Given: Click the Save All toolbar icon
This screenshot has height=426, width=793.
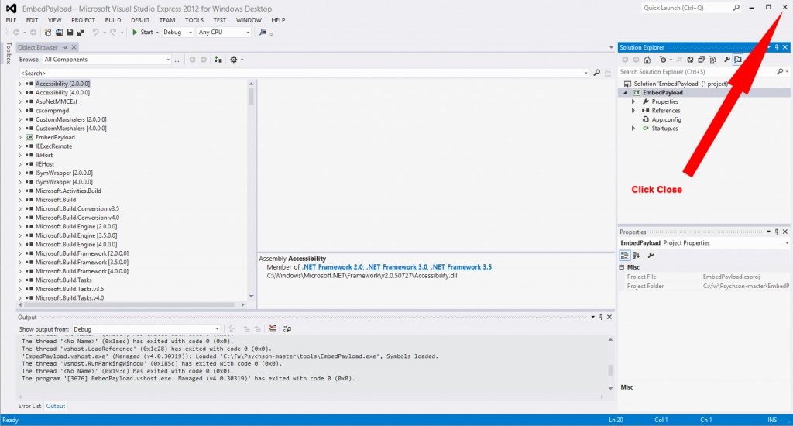Looking at the screenshot, I should click(81, 32).
